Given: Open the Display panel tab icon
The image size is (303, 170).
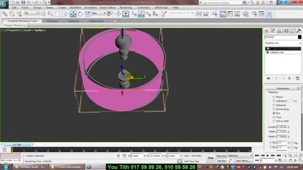Looking at the screenshot, I should tap(293, 31).
